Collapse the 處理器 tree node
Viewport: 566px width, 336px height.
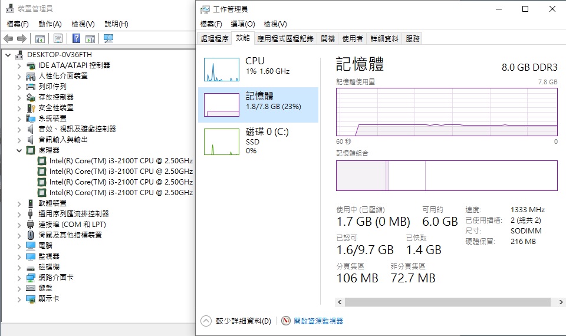tap(19, 150)
